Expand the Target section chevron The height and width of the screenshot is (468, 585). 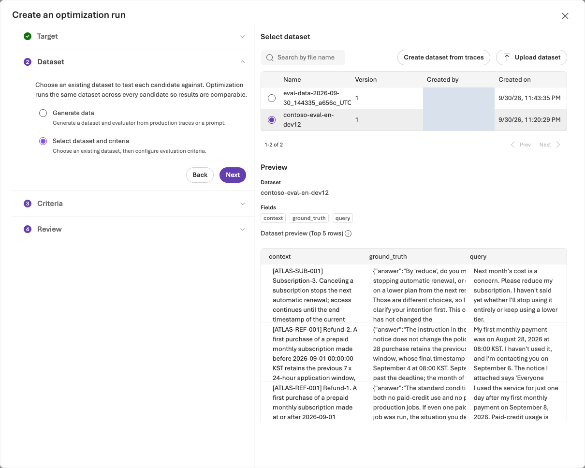click(x=243, y=36)
